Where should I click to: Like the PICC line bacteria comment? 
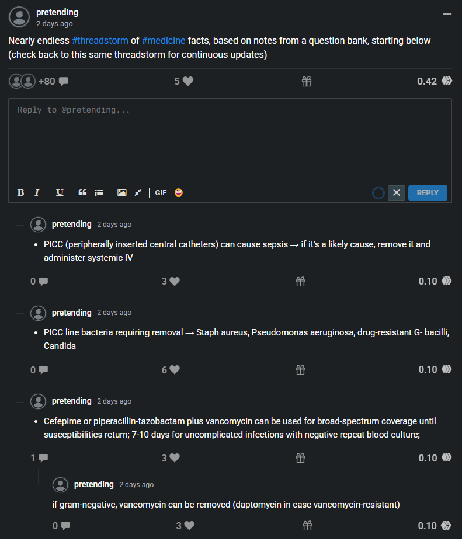click(x=175, y=369)
